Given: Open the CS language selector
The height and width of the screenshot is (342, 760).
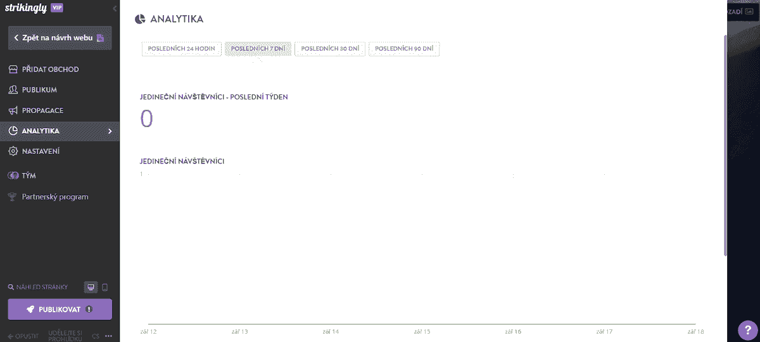Looking at the screenshot, I should point(96,336).
